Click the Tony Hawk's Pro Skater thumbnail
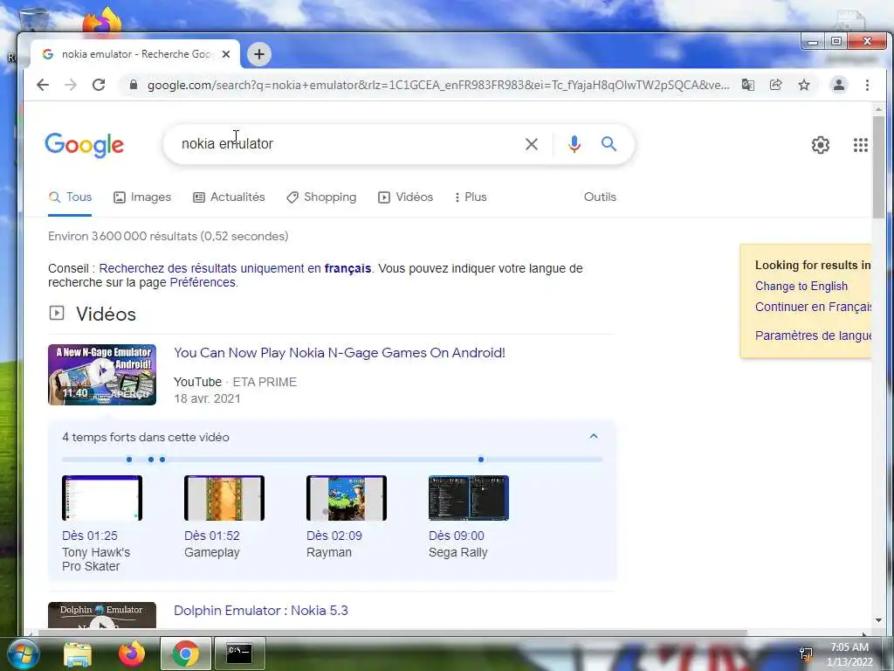The height and width of the screenshot is (671, 894). coord(102,498)
